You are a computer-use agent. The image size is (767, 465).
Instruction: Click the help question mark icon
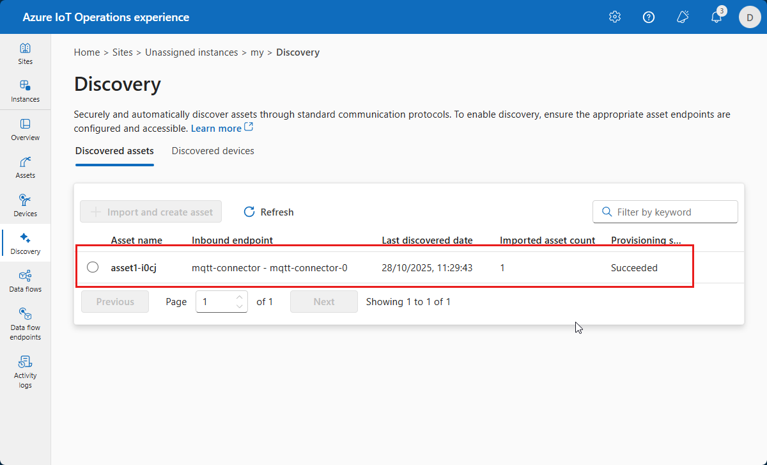click(x=649, y=17)
